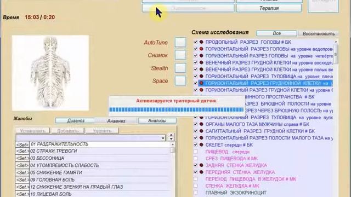Viewport: 351px width, 197px height.
Task: Uncheck СКЕЛЕТ спереди # БК checkbox
Action: pyautogui.click(x=196, y=144)
